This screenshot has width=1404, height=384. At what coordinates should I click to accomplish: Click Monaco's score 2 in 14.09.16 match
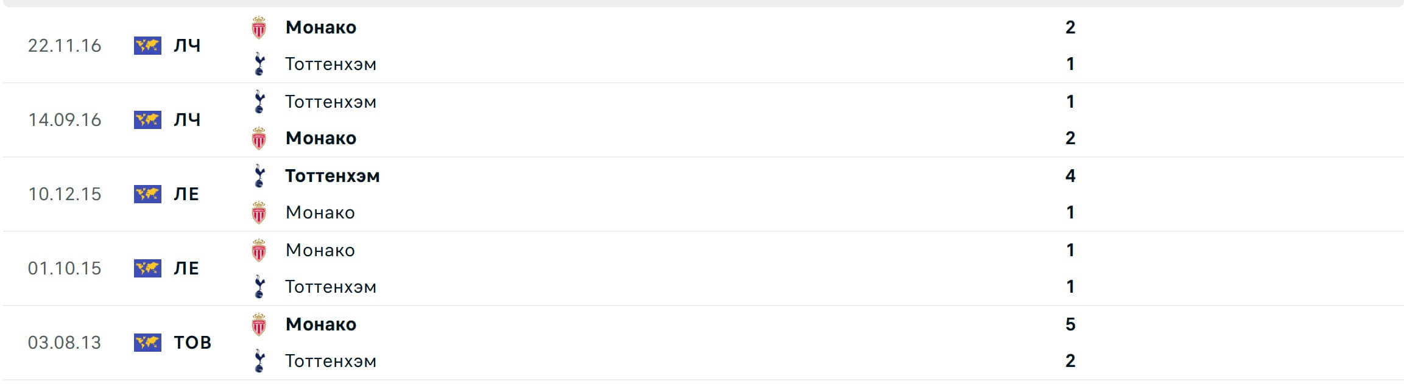1070,138
